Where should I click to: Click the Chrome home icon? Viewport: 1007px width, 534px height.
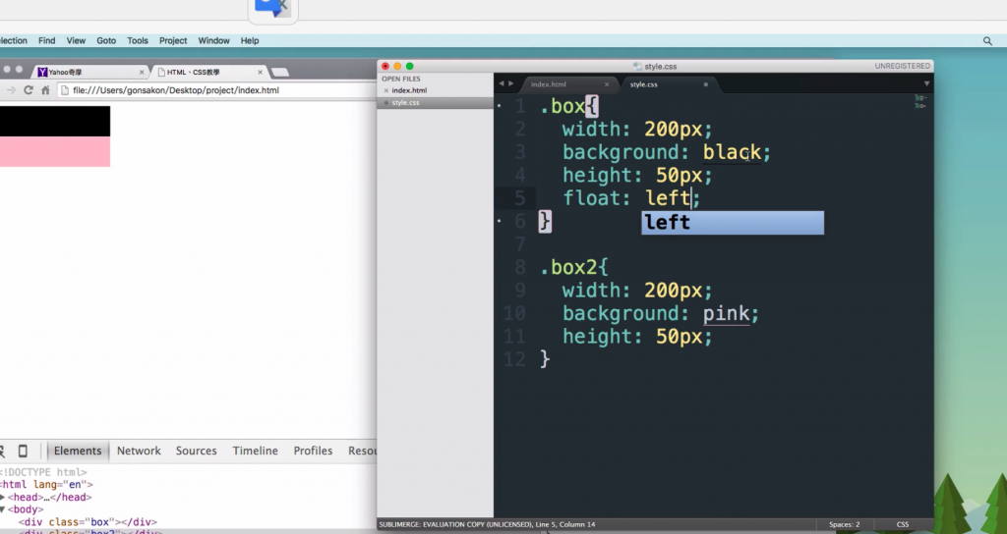click(45, 90)
